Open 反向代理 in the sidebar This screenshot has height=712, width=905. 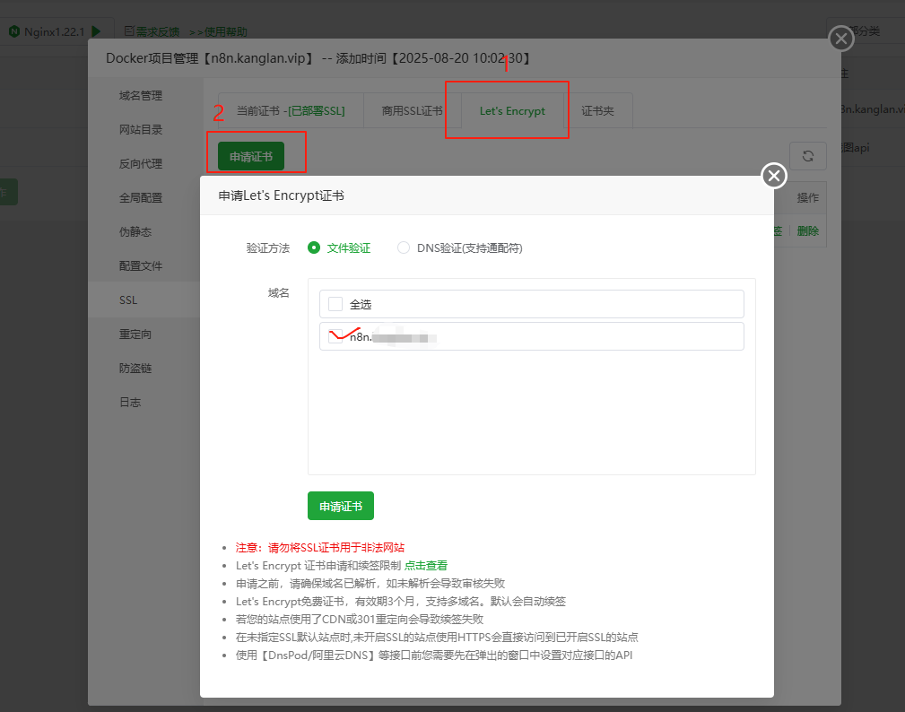141,163
